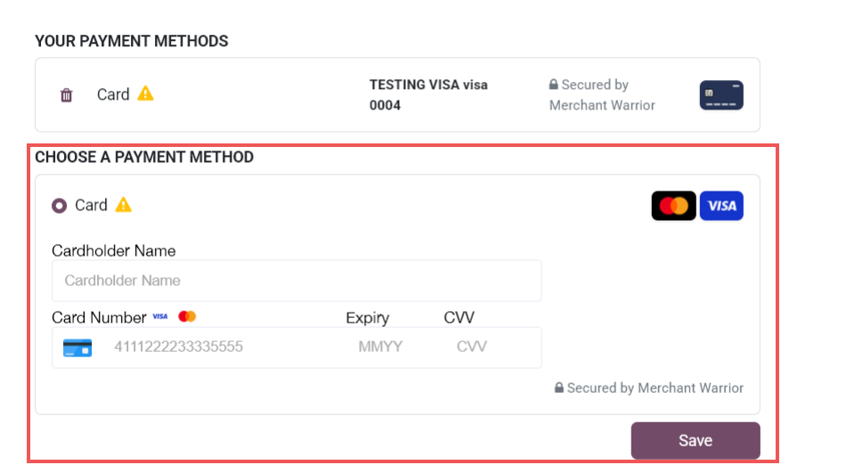
Task: Click dark blue credit card icon in saved method
Action: pyautogui.click(x=721, y=95)
